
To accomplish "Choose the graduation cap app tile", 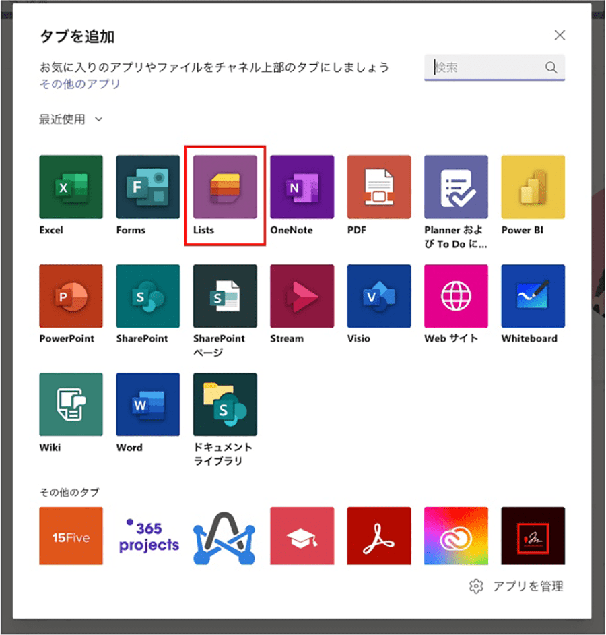I will click(x=302, y=536).
